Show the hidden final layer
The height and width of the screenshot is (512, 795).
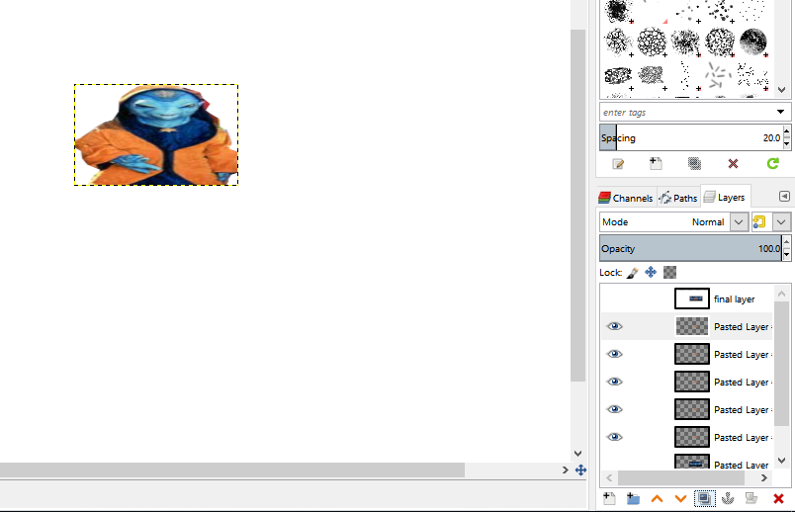pos(614,299)
